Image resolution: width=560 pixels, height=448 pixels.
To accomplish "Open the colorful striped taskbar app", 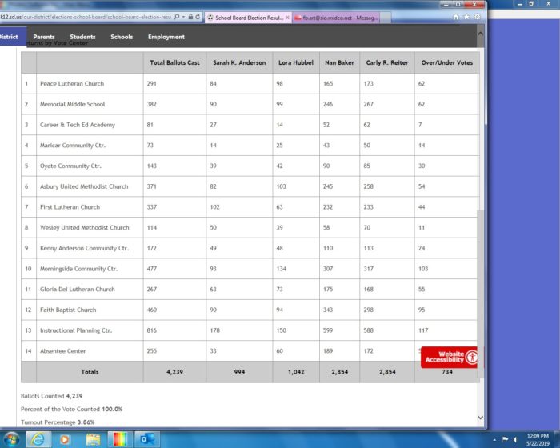I will click(x=120, y=438).
